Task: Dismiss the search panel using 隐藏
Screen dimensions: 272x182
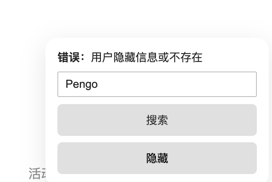Action: pyautogui.click(x=157, y=158)
